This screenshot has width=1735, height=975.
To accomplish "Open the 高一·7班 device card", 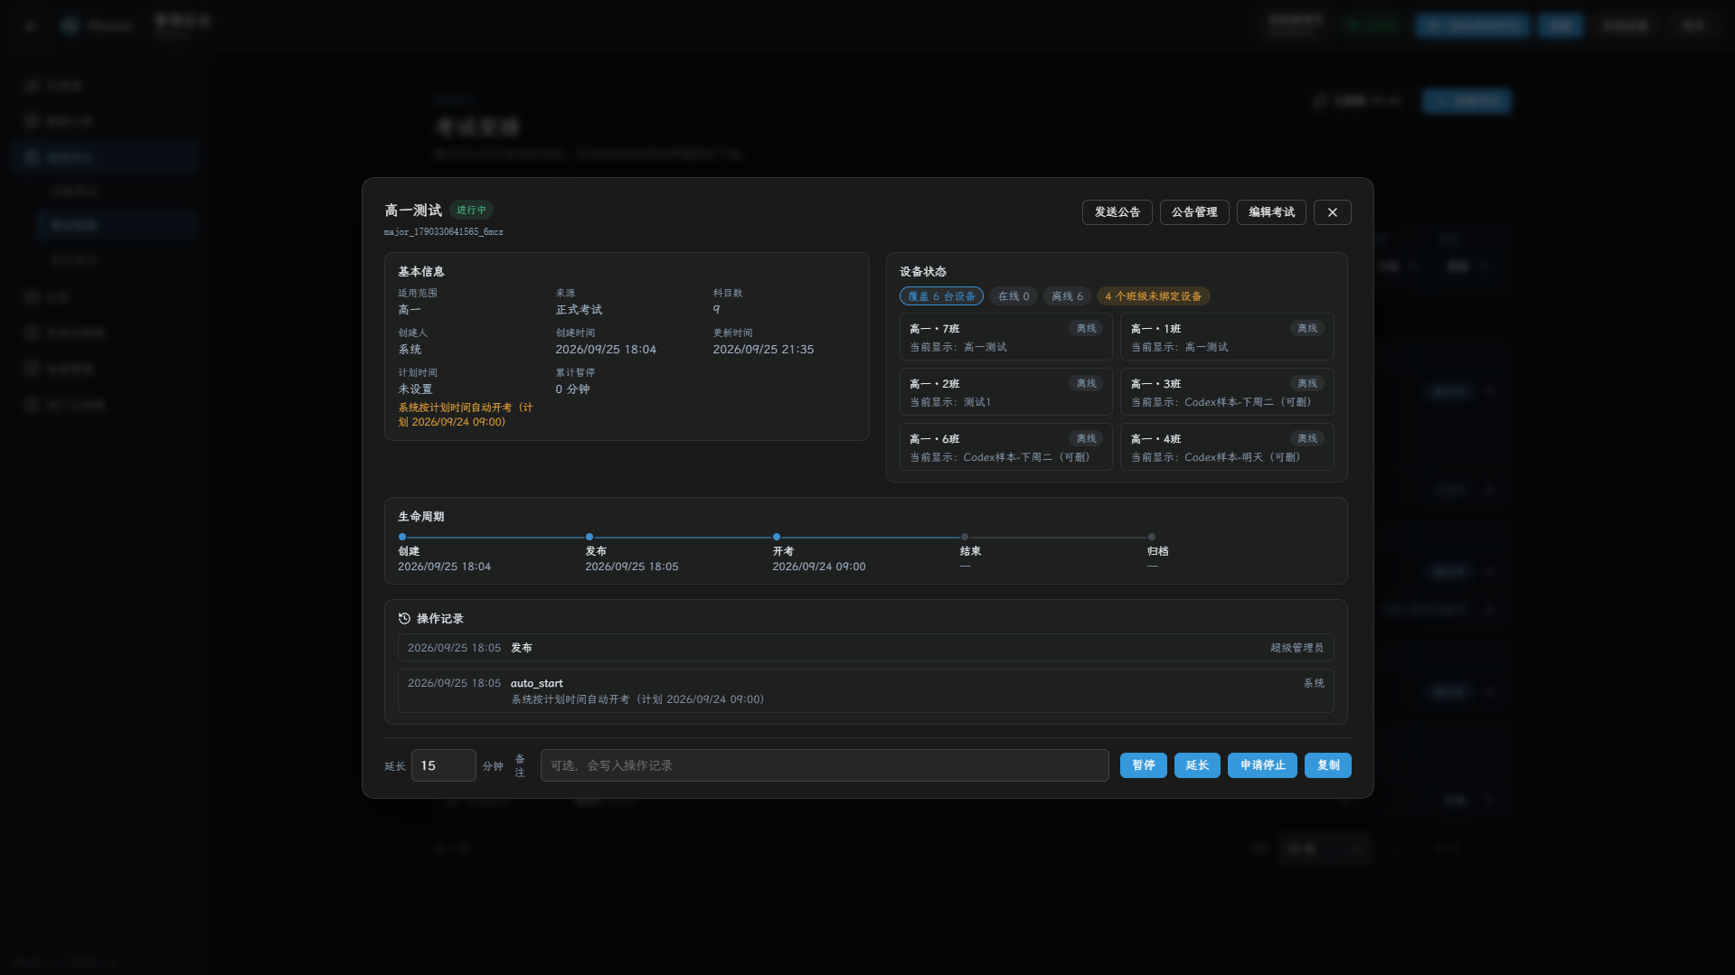I will point(1006,337).
